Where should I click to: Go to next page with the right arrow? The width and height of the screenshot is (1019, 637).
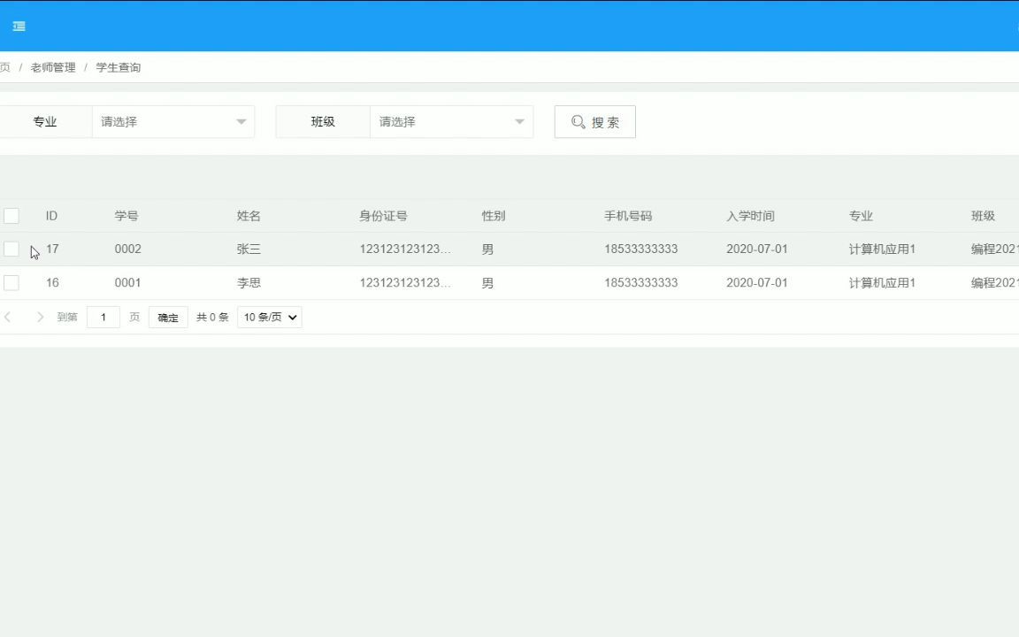click(40, 316)
